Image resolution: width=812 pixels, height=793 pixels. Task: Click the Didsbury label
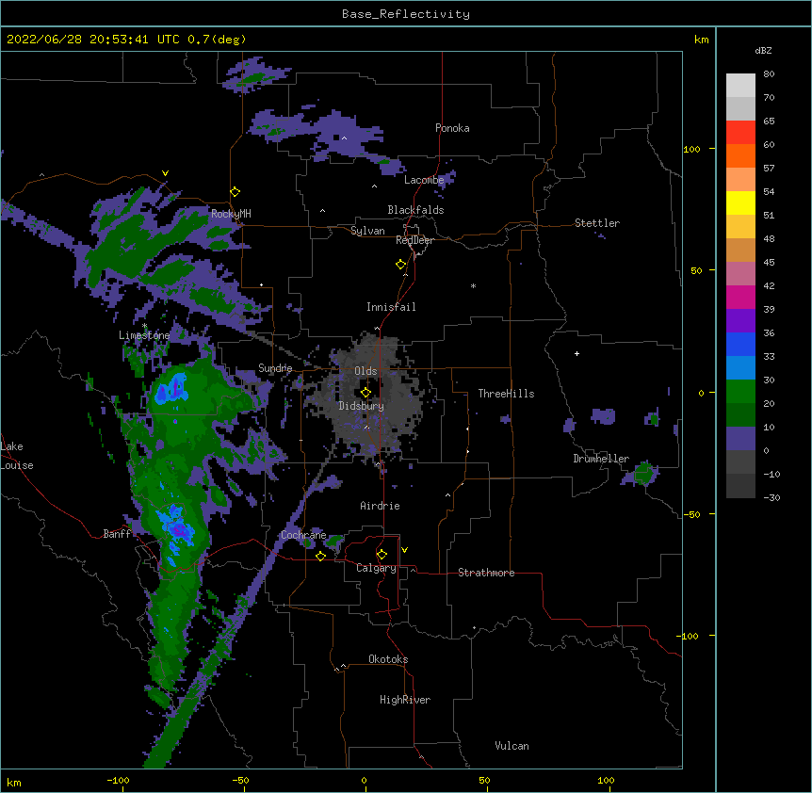point(362,406)
